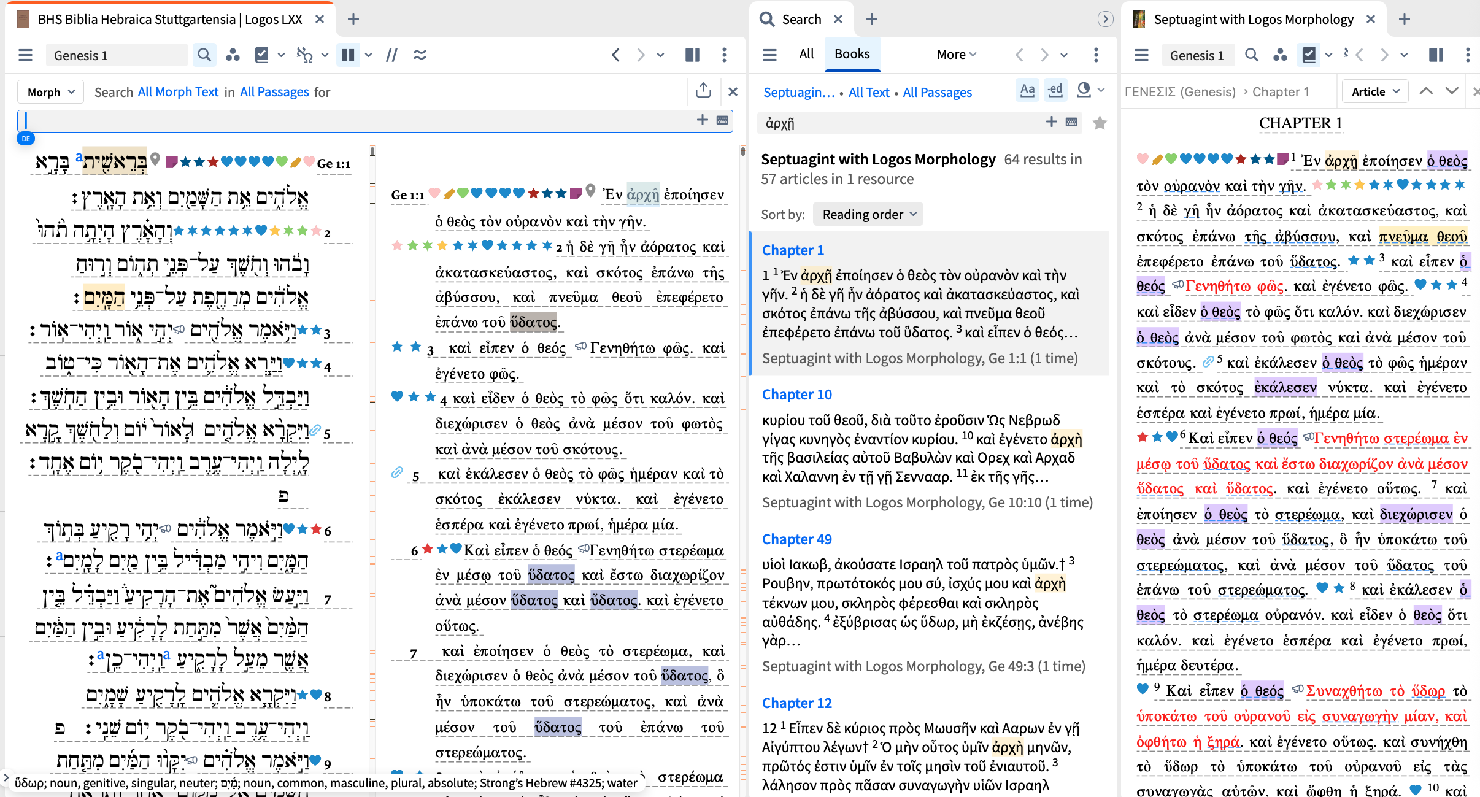Switch to Septuagint with Logos Morphology tab

point(1253,20)
